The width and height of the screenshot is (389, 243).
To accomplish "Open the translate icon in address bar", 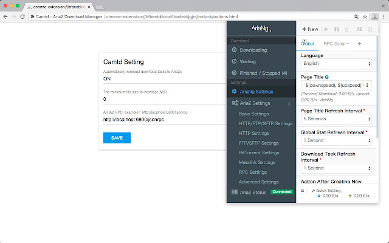I will coord(357,16).
